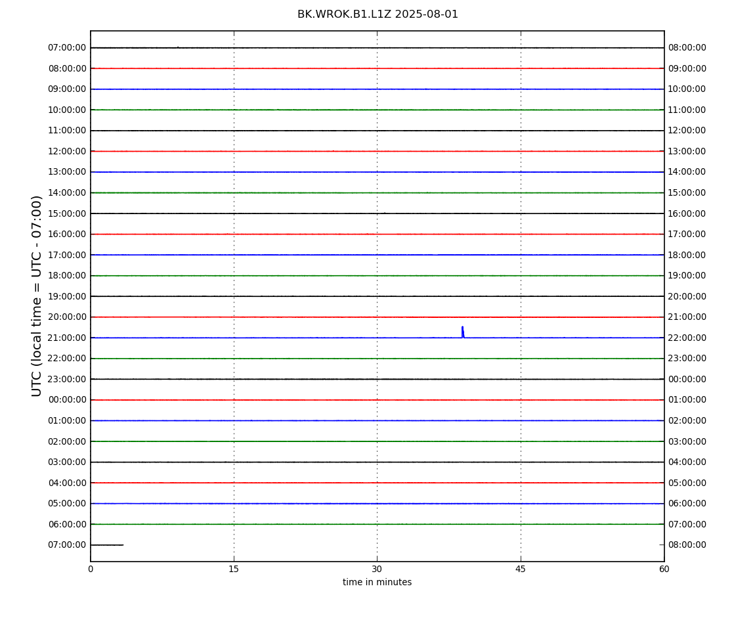This screenshot has width=755, height=624.
Task: Click right-axis label 09:00:00
Action: click(687, 68)
